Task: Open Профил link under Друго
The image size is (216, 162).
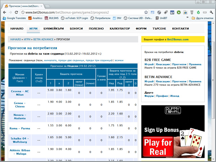Action: coord(162,96)
